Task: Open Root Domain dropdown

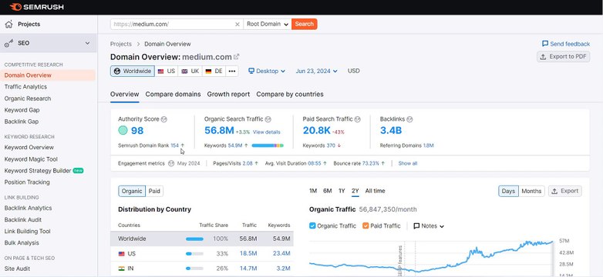Action: pos(268,24)
